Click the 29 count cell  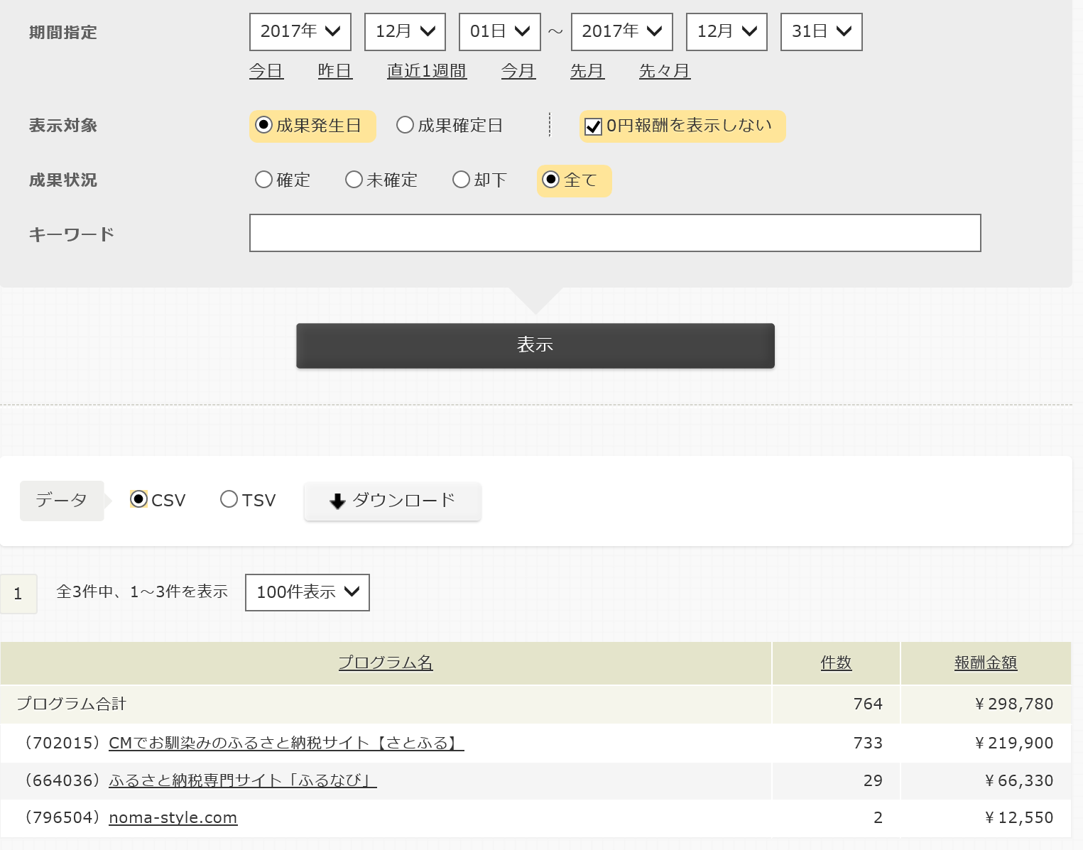tap(836, 781)
